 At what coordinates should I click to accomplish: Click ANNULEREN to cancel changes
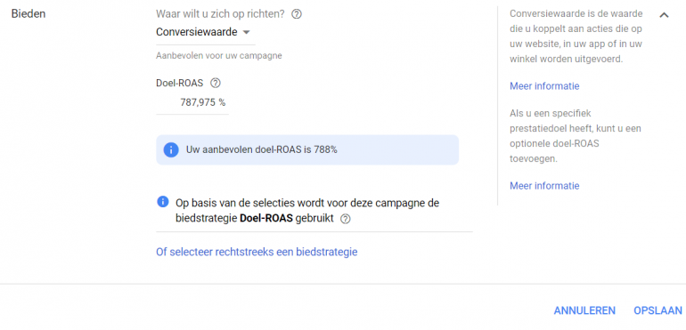click(x=584, y=310)
